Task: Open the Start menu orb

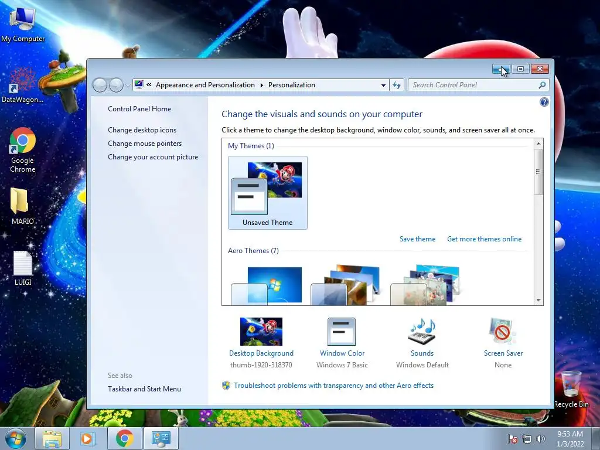Action: coord(15,438)
